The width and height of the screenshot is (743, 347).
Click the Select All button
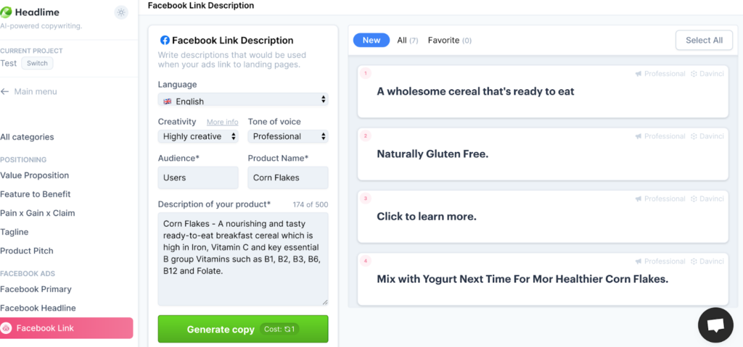pos(703,41)
